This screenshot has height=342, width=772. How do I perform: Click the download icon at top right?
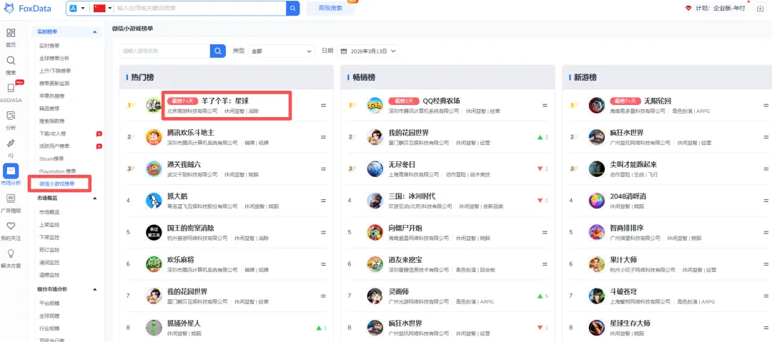tap(759, 9)
